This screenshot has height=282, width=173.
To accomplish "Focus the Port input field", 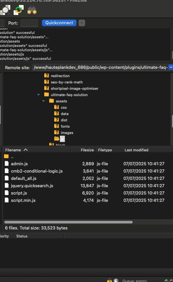I will (x=29, y=23).
